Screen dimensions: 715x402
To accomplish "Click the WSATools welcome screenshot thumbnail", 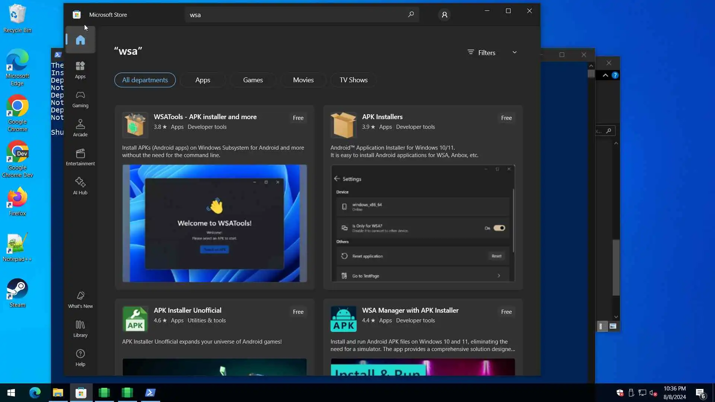I will coord(214,223).
